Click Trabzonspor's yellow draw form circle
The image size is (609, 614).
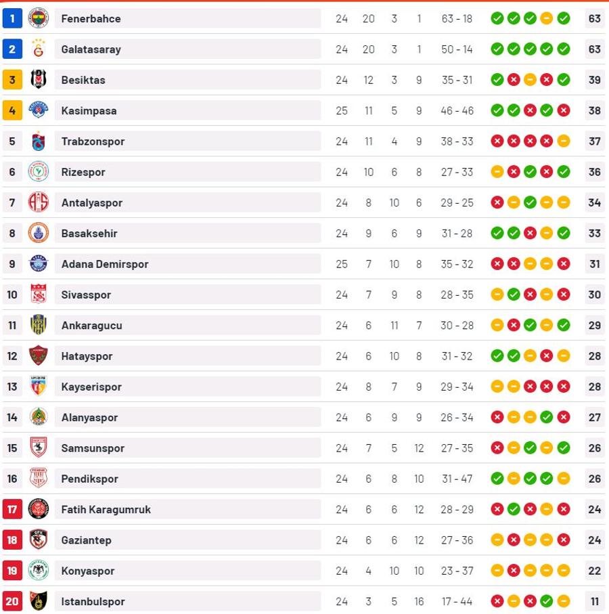(x=563, y=141)
